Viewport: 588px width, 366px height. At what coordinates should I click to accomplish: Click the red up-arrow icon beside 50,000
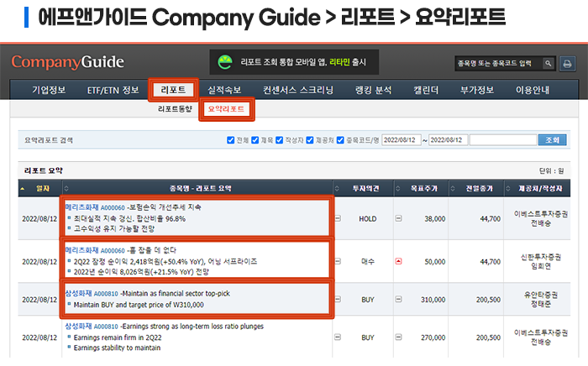pos(398,261)
